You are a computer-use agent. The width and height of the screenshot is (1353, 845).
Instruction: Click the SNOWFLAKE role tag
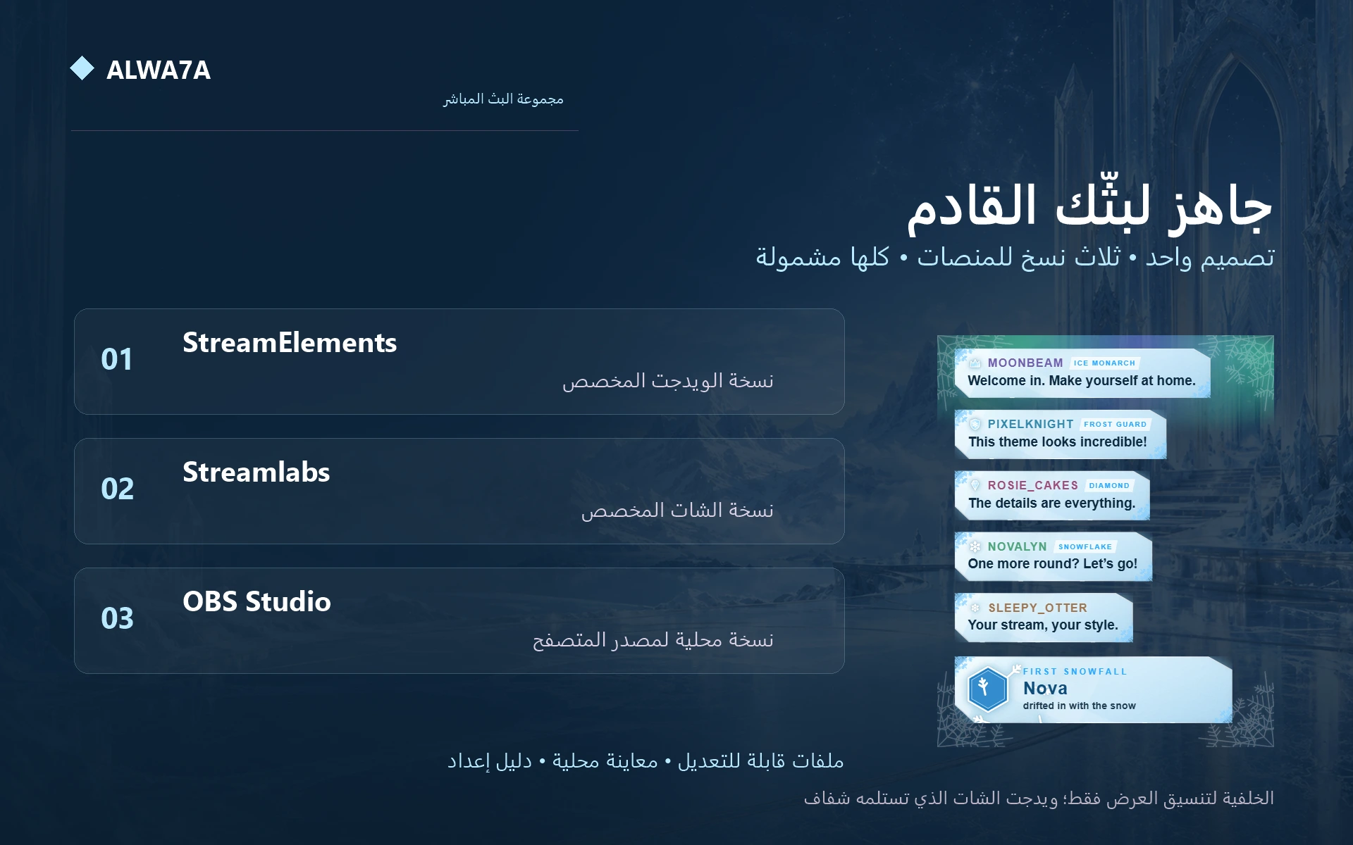pyautogui.click(x=1085, y=547)
